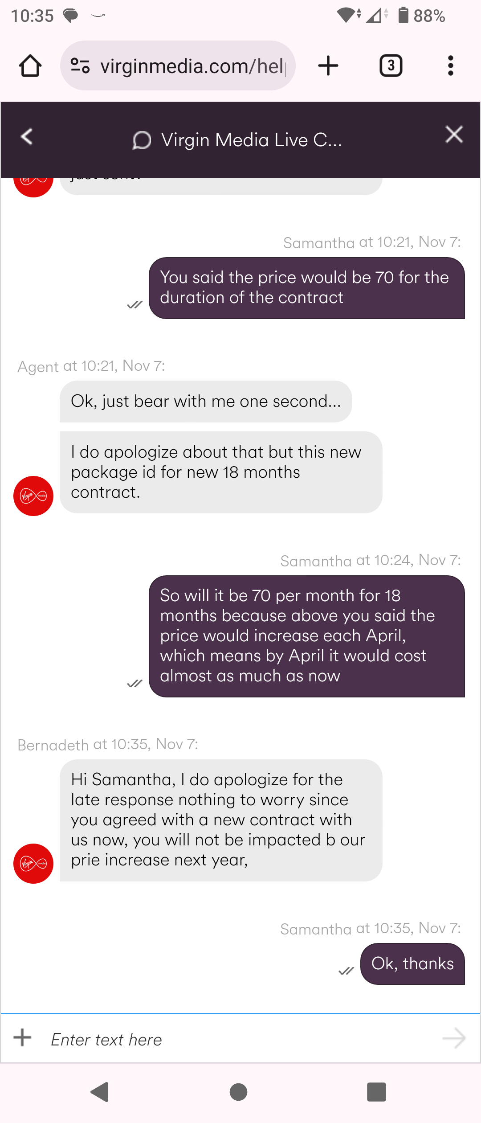Close the Virgin Media Live Chat window
This screenshot has width=481, height=1123.
pos(454,134)
